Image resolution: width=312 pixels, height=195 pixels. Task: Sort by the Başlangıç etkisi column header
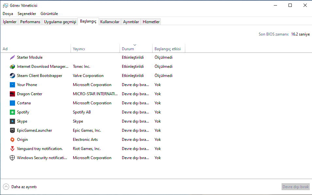[x=169, y=49]
